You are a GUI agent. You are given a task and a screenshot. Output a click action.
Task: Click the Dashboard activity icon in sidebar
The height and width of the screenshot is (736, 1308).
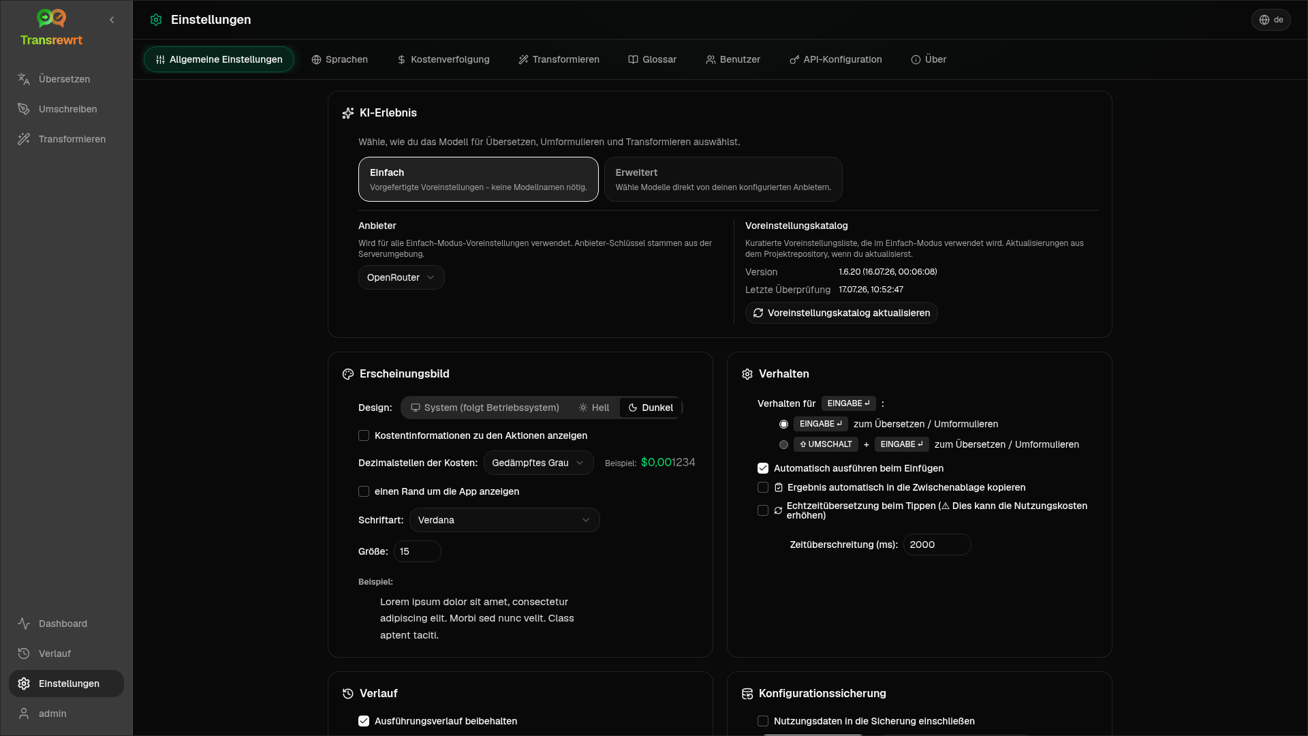(24, 624)
